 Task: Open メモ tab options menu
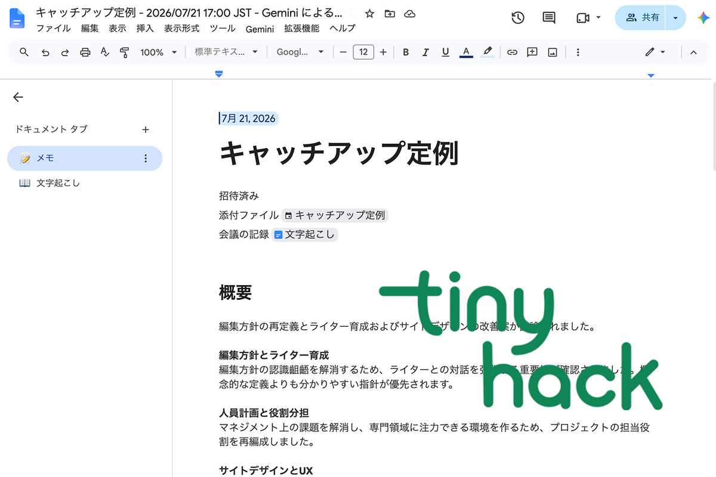146,159
